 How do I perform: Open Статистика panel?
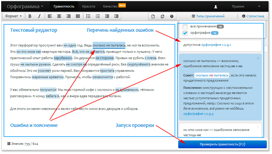(x=253, y=16)
